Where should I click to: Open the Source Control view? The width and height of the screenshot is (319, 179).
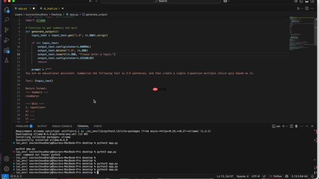(7, 30)
